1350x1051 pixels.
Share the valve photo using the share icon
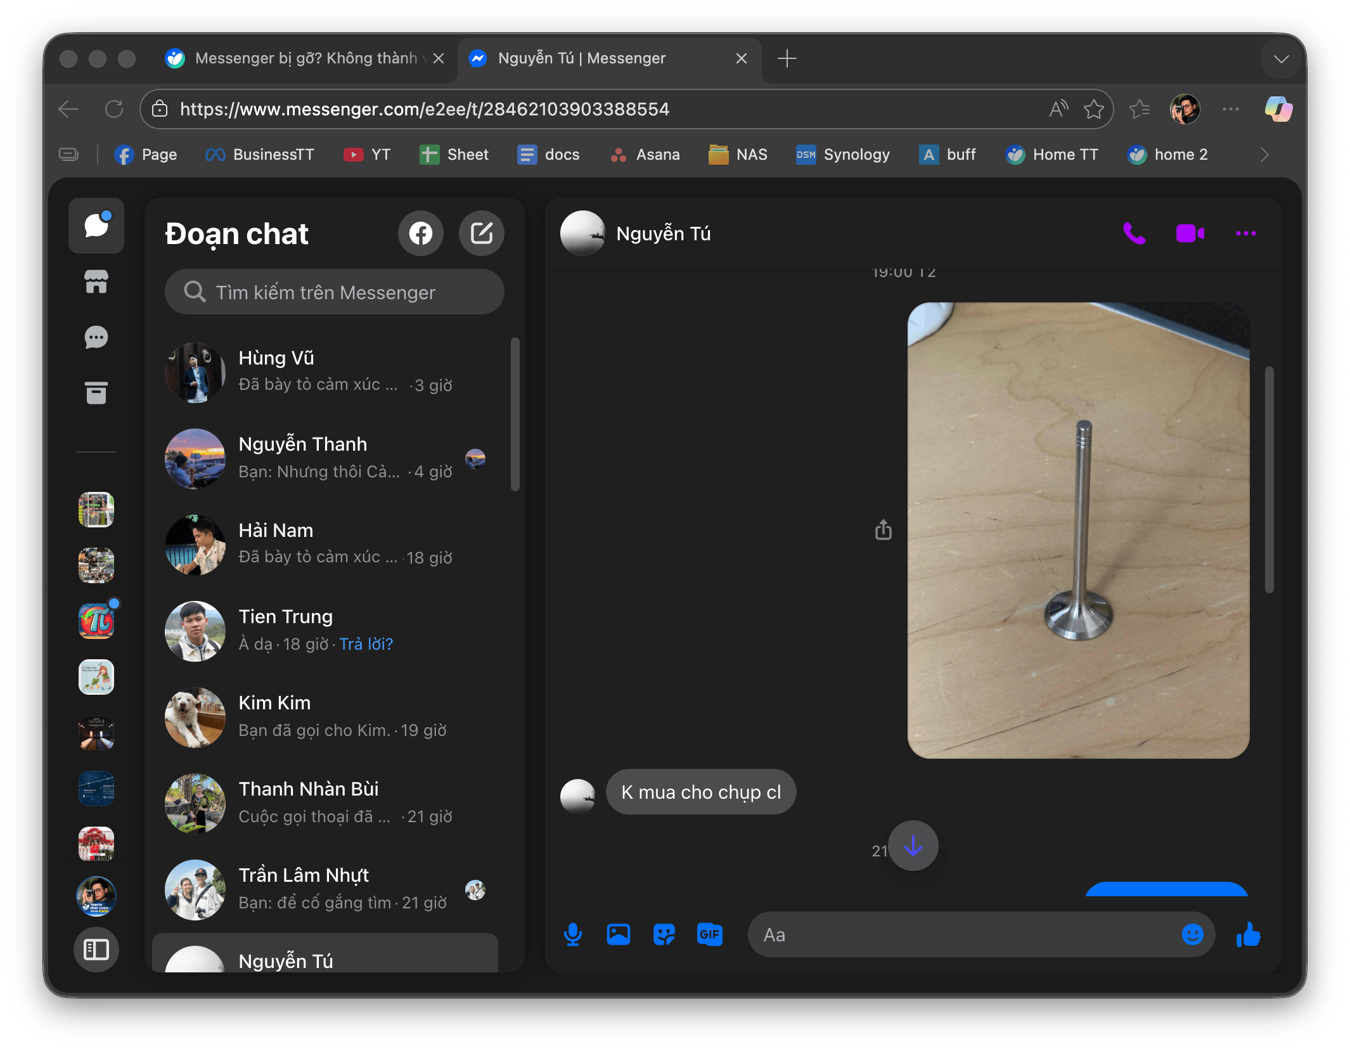point(882,530)
